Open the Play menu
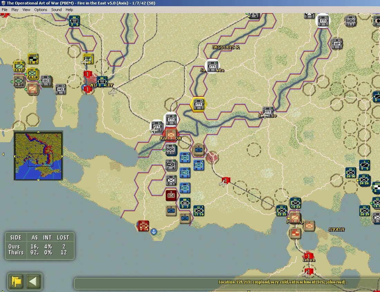 (15, 10)
